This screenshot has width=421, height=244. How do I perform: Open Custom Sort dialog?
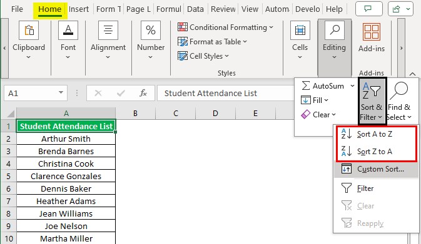(x=376, y=169)
